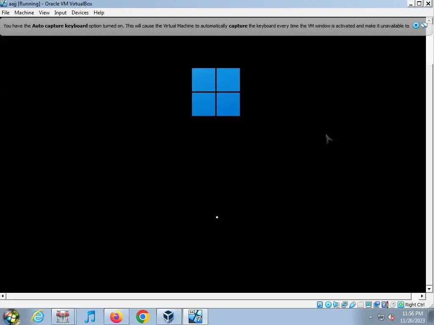
Task: Click the recording status indicator icon
Action: coord(376,305)
